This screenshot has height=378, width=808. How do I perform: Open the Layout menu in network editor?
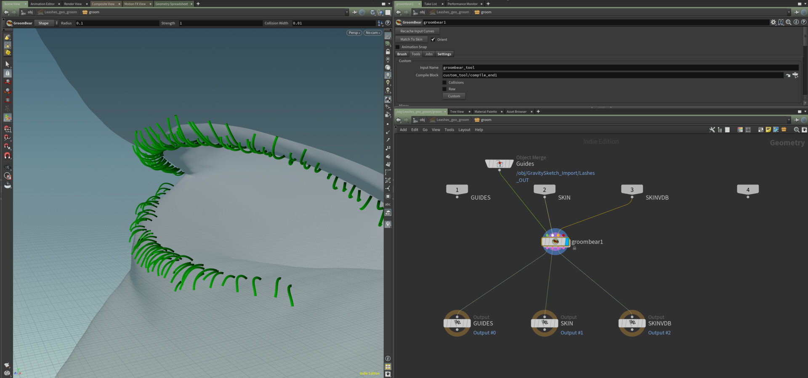click(464, 130)
